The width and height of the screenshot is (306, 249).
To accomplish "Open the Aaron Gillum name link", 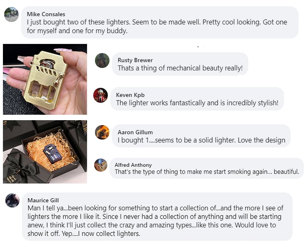I will pos(135,132).
